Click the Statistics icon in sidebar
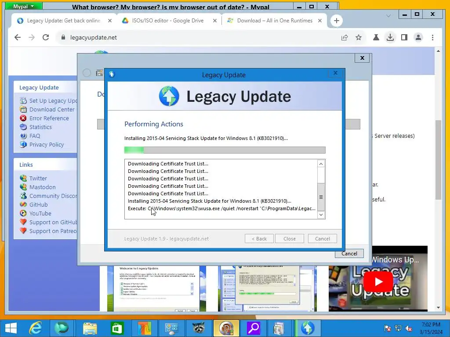450x337 pixels. point(23,127)
